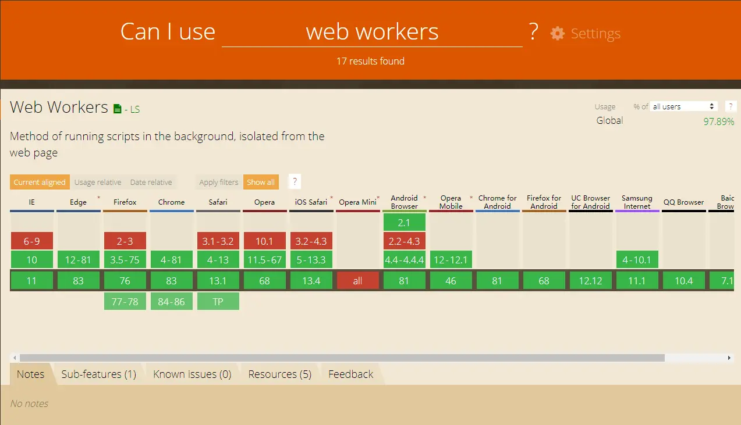This screenshot has height=425, width=741.
Task: Click the Settings gear icon
Action: (x=558, y=33)
